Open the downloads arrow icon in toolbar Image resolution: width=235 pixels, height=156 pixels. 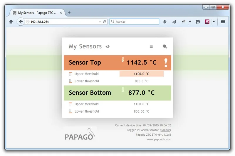click(164, 22)
